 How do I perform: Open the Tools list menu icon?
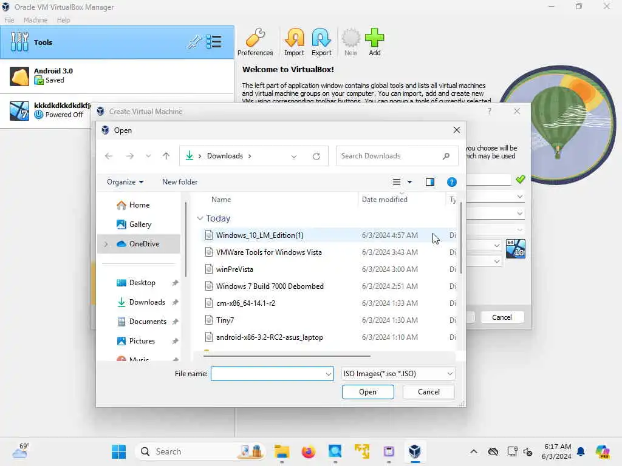(x=214, y=42)
